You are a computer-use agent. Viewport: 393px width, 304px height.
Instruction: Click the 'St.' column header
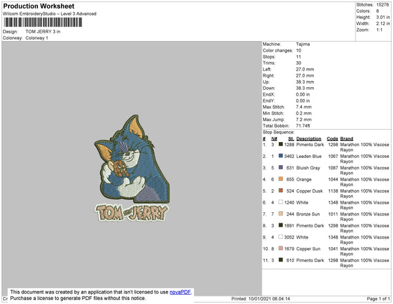tap(291, 139)
